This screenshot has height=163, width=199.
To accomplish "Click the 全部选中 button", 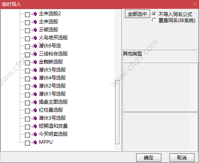I will click(137, 14).
